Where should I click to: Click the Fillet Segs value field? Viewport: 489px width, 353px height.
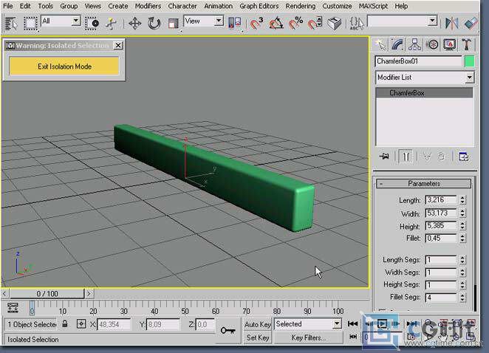tap(440, 297)
